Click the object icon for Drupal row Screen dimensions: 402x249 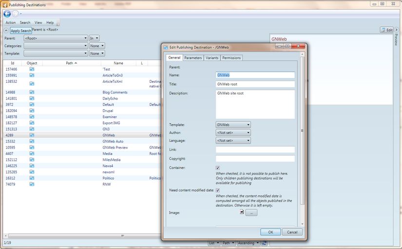click(32, 111)
